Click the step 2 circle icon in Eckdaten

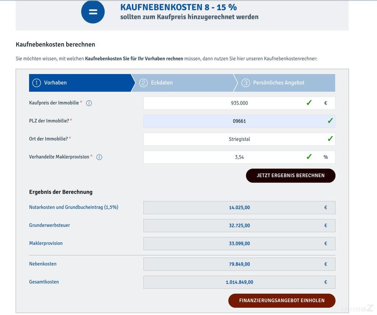(x=143, y=83)
